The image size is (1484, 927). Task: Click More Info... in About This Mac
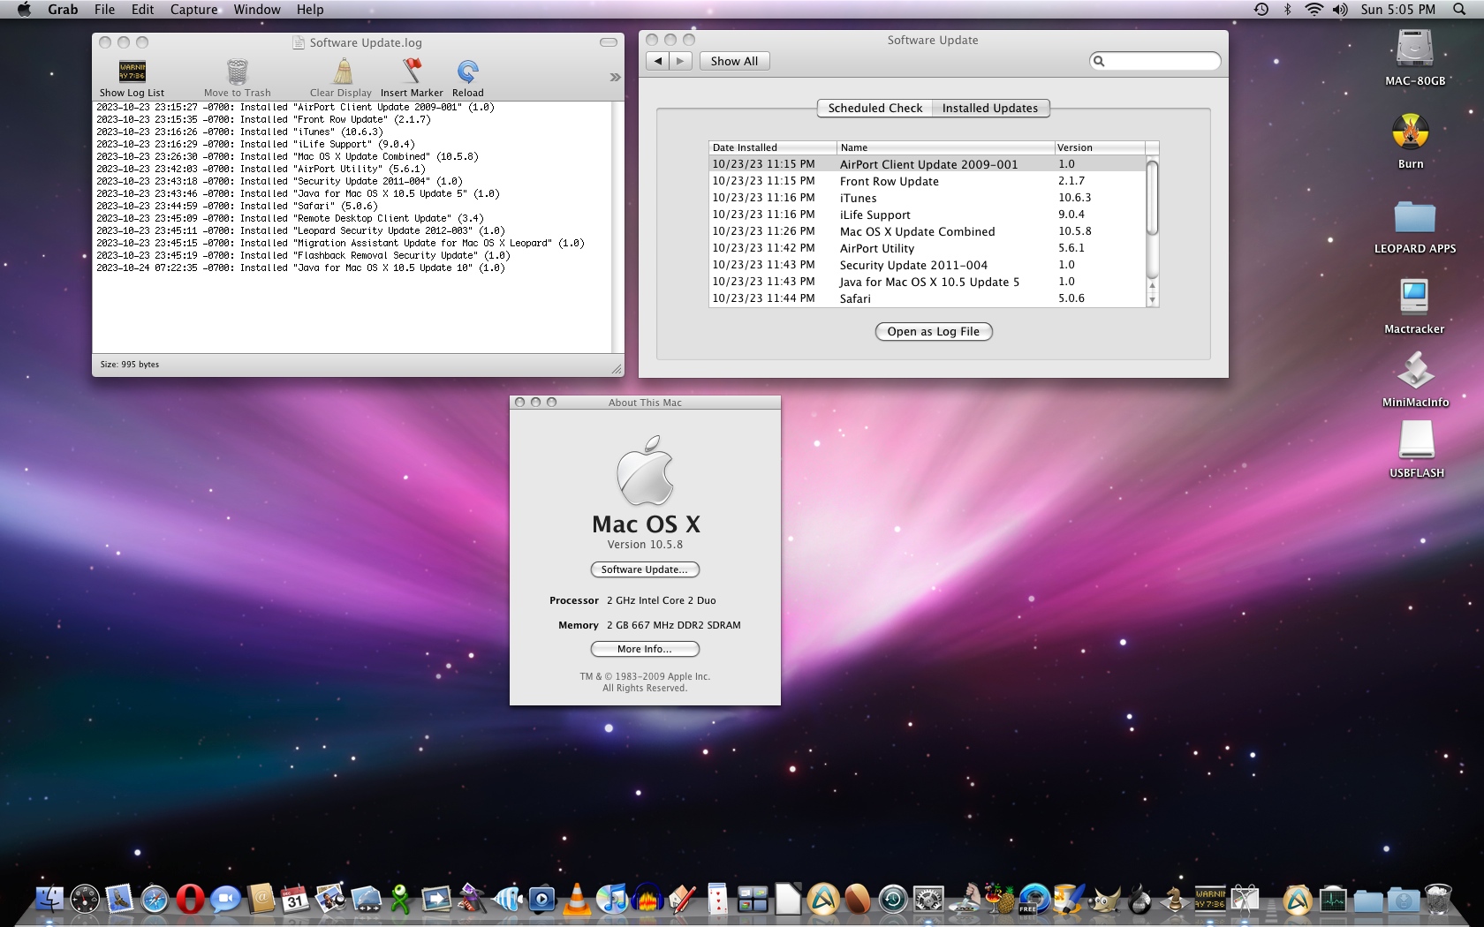pyautogui.click(x=645, y=649)
